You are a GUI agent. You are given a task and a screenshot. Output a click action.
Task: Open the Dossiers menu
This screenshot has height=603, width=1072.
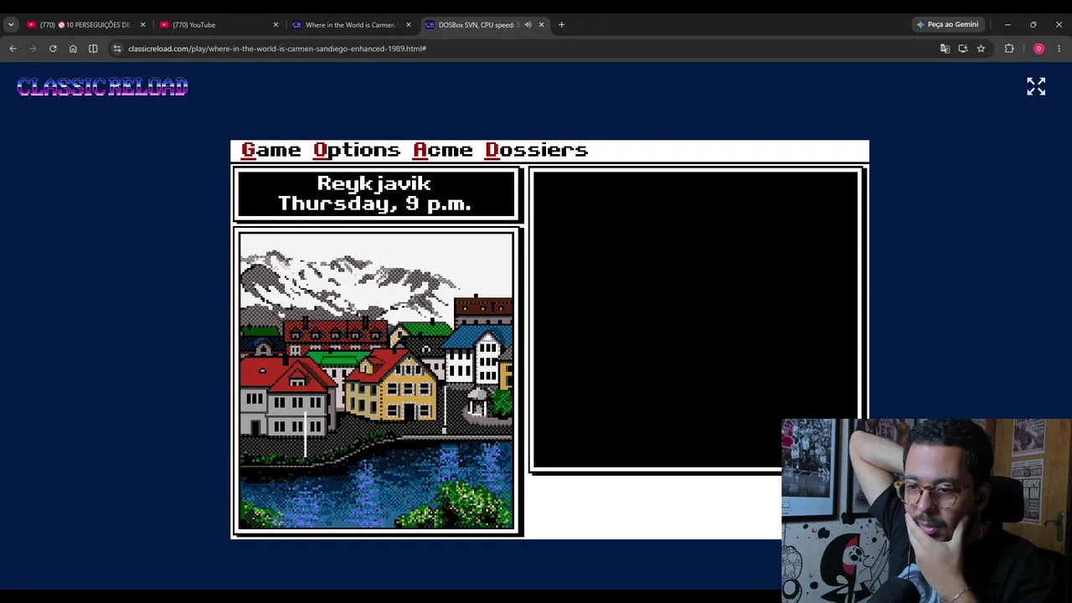(537, 150)
